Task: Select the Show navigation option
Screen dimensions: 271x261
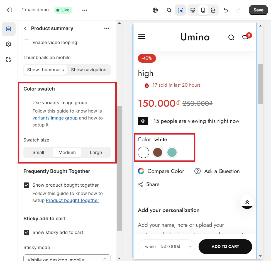Action: (x=89, y=70)
